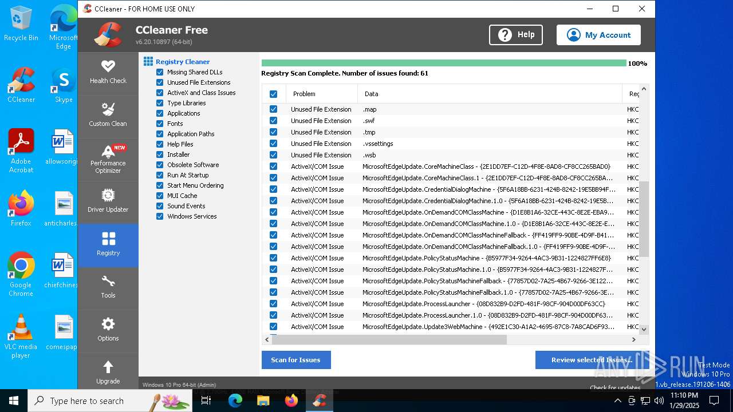Open VLC media player desktop shortcut
The height and width of the screenshot is (412, 733).
click(x=21, y=336)
